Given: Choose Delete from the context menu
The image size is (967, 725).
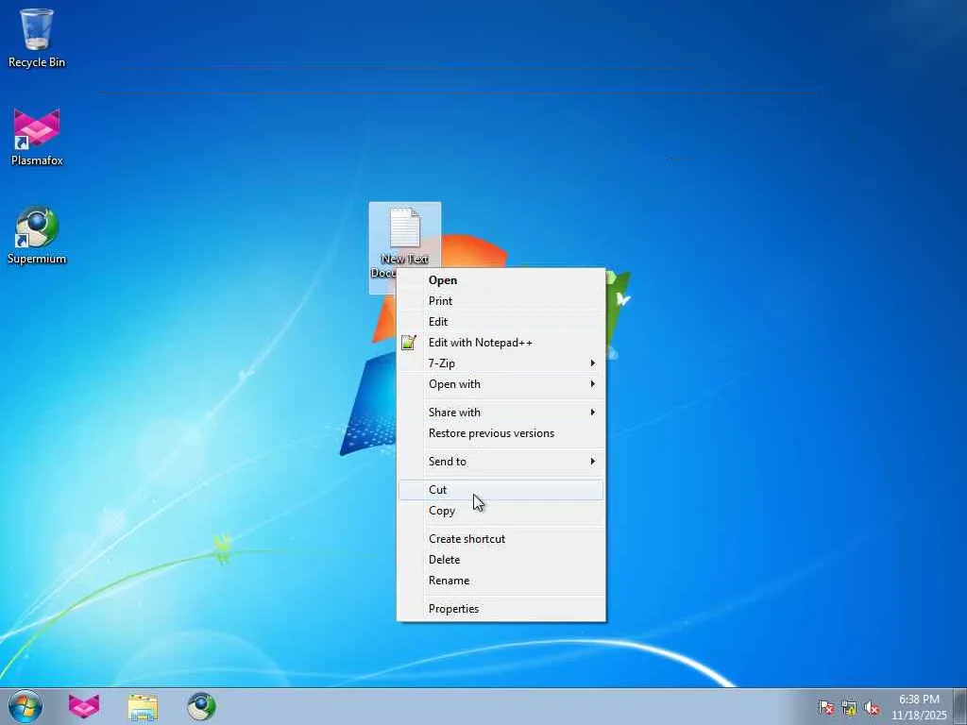Looking at the screenshot, I should tap(501, 560).
